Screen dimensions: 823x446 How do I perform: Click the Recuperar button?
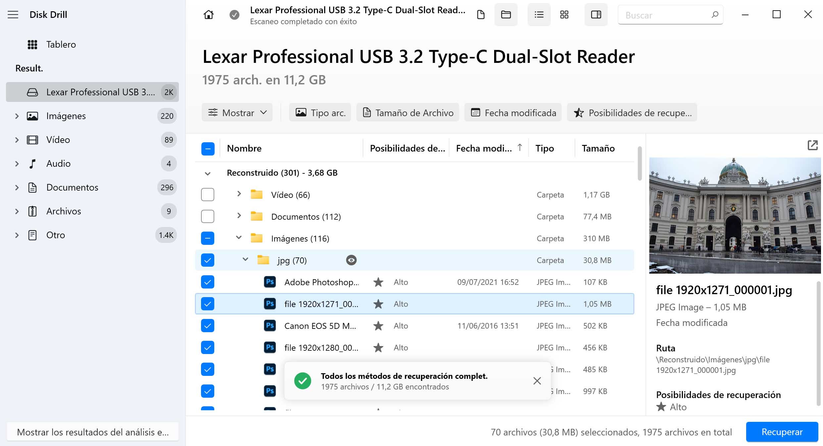[x=782, y=432]
